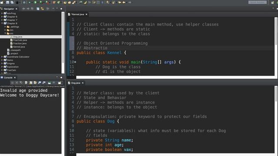Select the FracCalc project

(x=12, y=70)
